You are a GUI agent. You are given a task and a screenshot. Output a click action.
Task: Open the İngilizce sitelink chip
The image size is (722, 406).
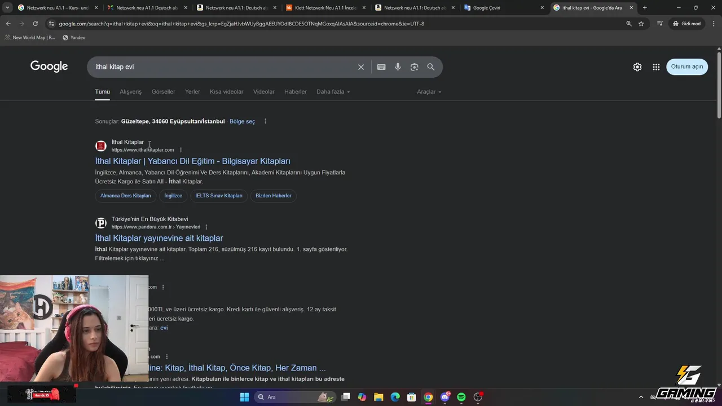click(x=173, y=196)
